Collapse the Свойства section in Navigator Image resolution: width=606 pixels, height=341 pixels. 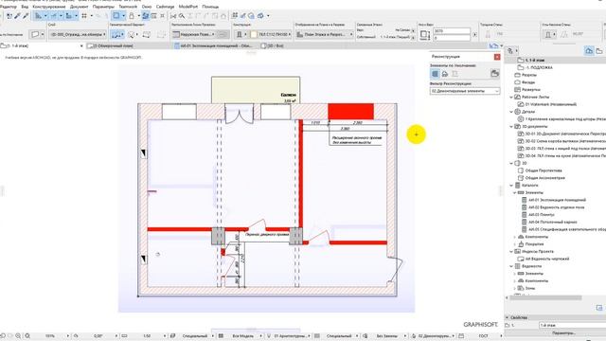pos(508,317)
